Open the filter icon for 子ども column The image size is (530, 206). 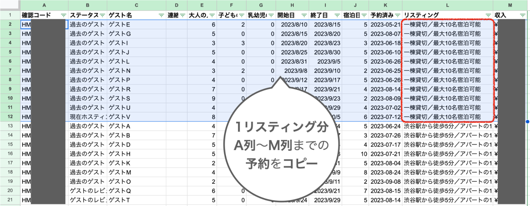pos(242,15)
